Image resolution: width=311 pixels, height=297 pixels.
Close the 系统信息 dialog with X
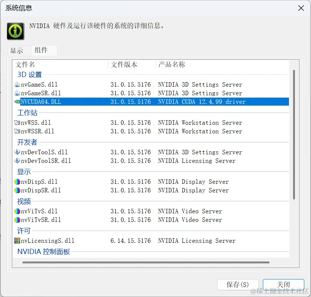point(301,8)
